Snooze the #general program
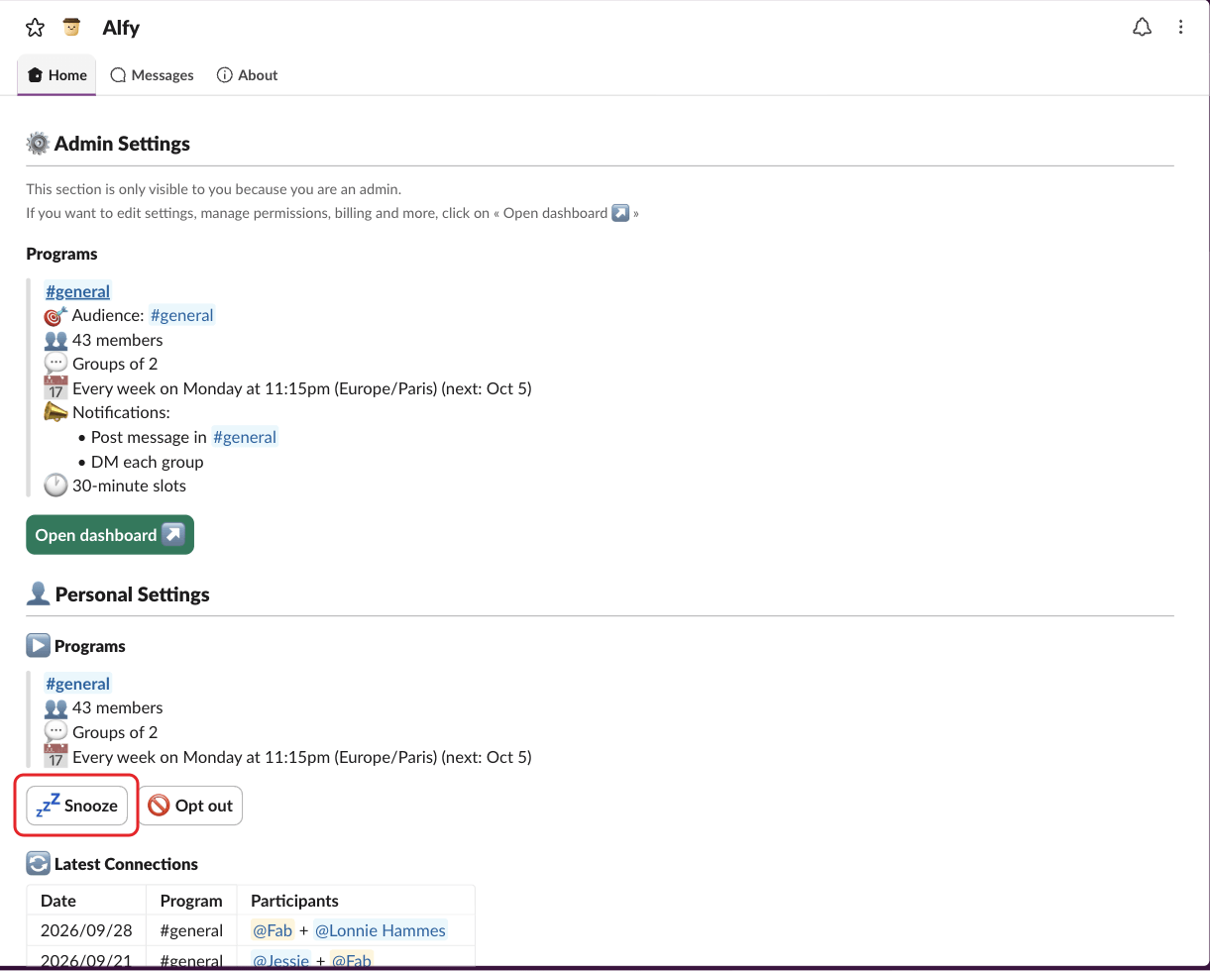Image resolution: width=1210 pixels, height=971 pixels. click(77, 806)
